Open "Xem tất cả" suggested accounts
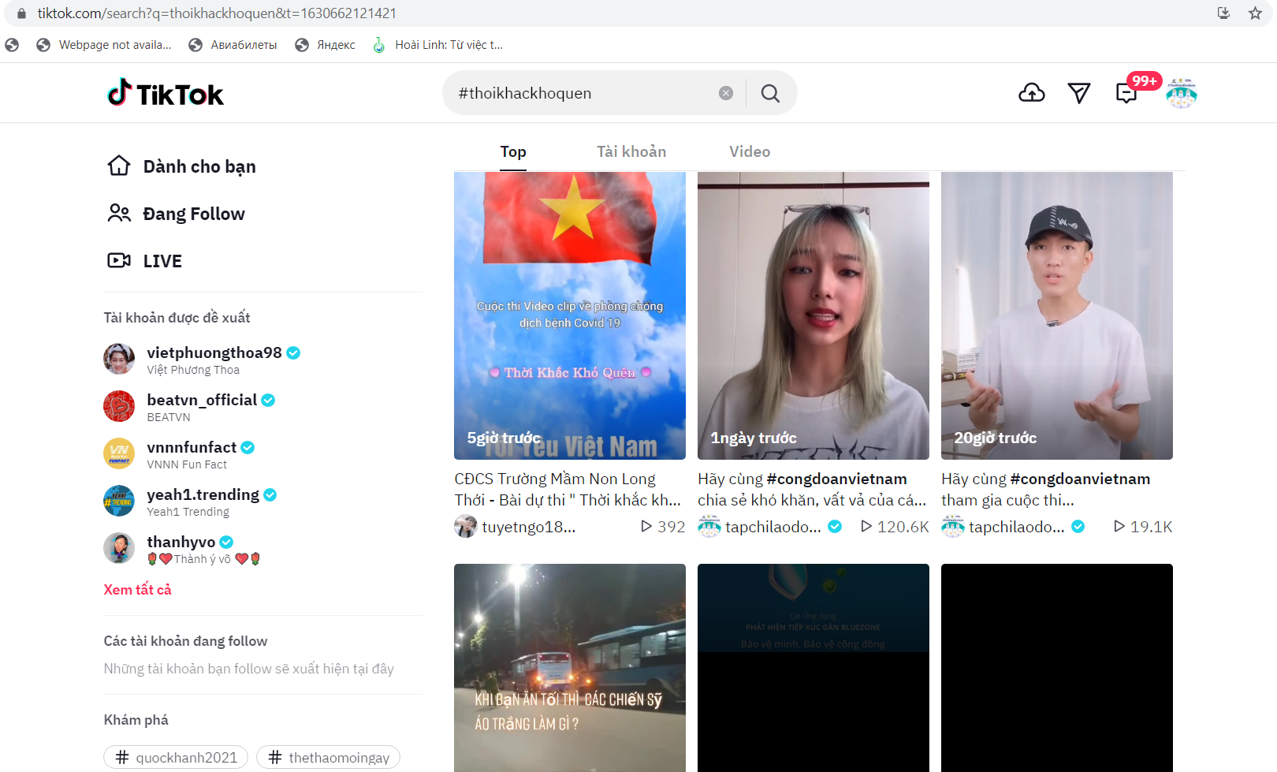The height and width of the screenshot is (772, 1277). [137, 589]
